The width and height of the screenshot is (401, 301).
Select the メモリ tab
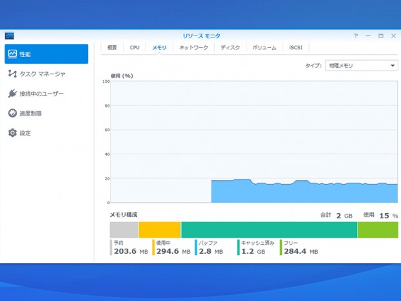point(159,48)
